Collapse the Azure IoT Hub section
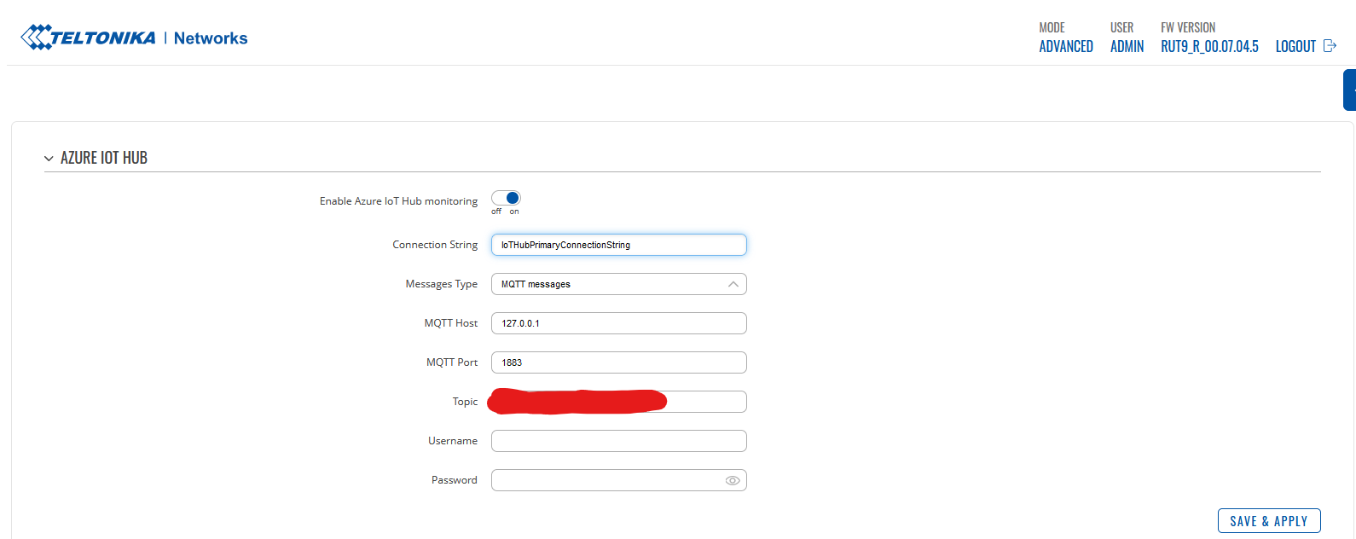This screenshot has height=539, width=1356. [49, 159]
